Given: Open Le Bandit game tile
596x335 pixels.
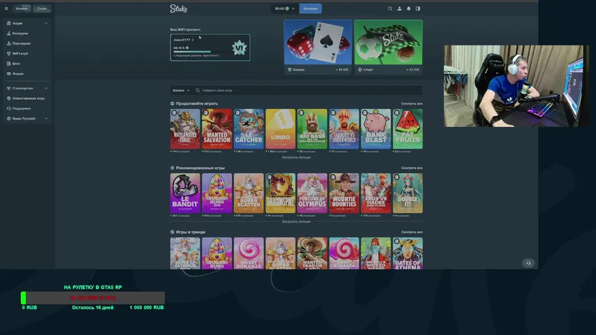Looking at the screenshot, I should [x=185, y=193].
